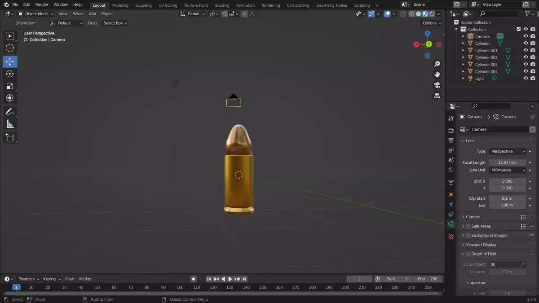539x303 pixels.
Task: Open the timeline Keying menu
Action: pyautogui.click(x=51, y=279)
